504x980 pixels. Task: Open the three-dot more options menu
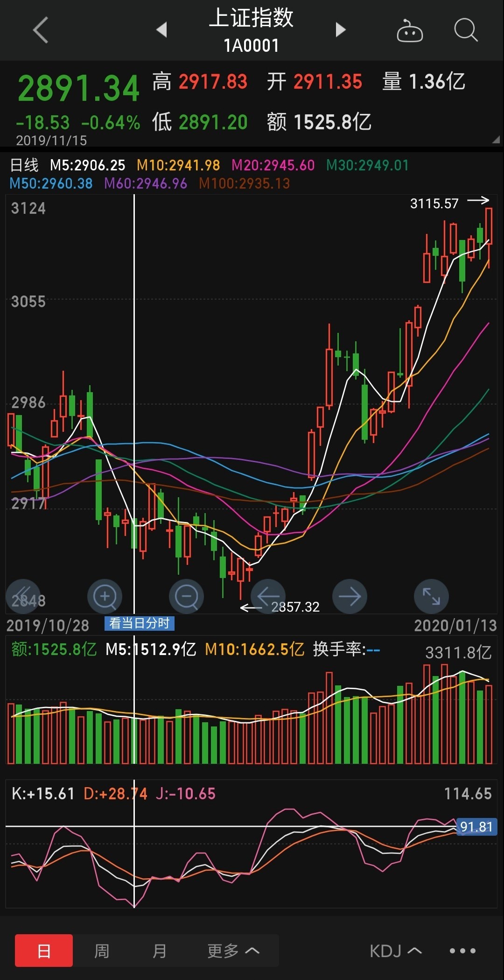tap(462, 951)
